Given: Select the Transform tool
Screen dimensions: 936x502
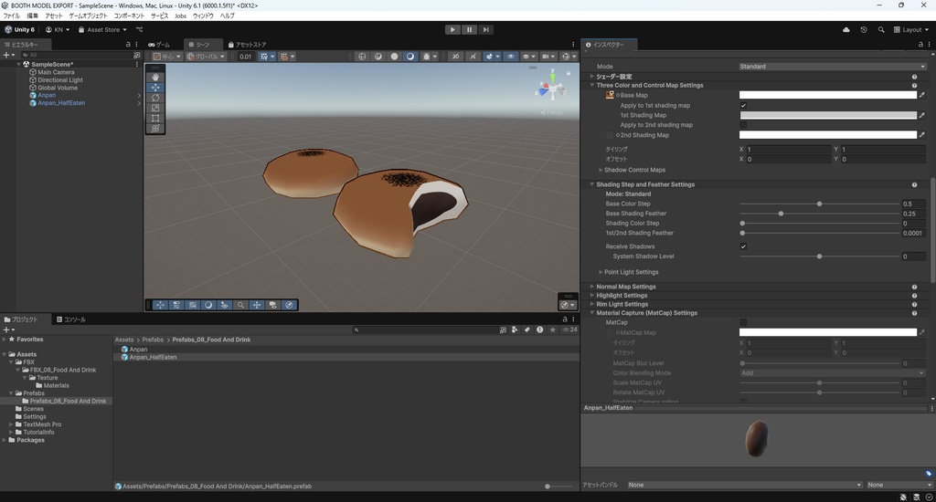Looking at the screenshot, I should tap(155, 128).
